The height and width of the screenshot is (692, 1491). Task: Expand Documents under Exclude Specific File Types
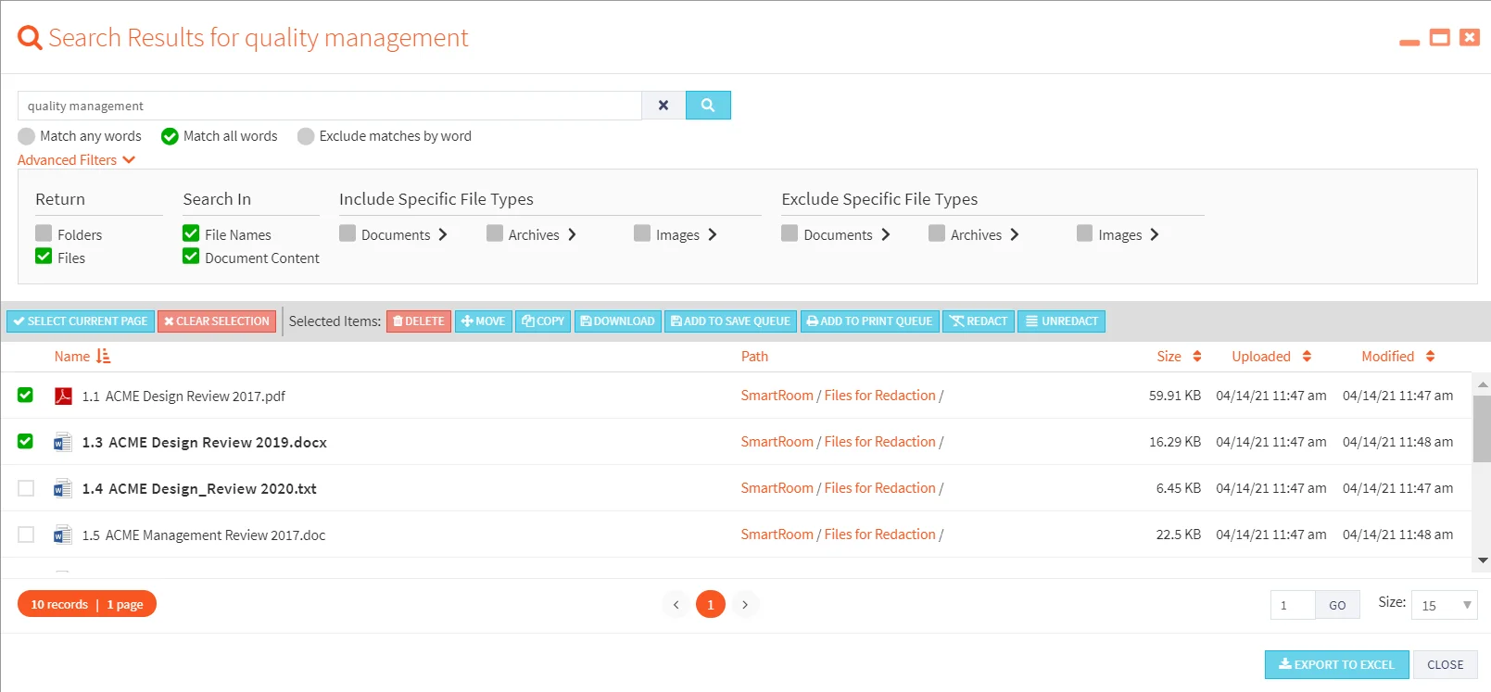[x=886, y=234]
